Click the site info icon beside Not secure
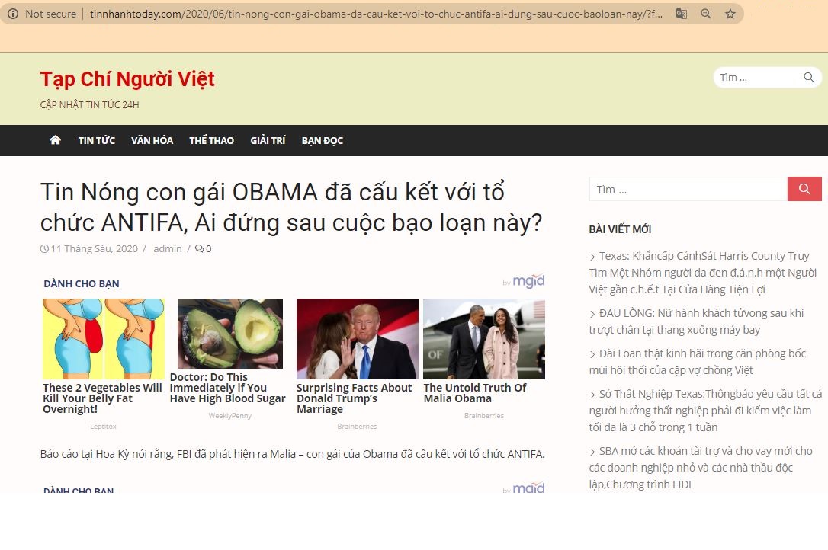The image size is (828, 550). (x=13, y=14)
